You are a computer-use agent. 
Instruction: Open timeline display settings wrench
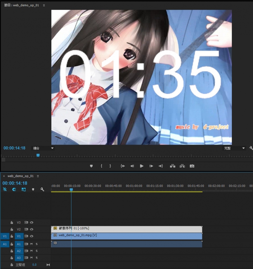42,189
